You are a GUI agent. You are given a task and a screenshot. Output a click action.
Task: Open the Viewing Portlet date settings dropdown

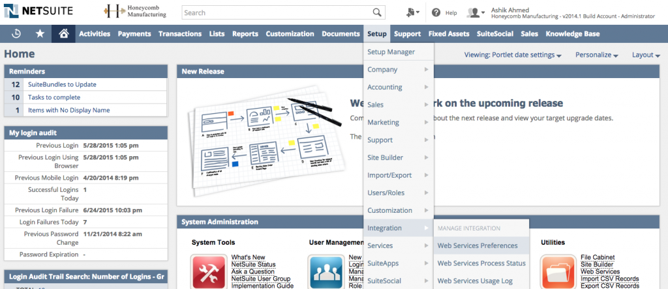click(513, 55)
